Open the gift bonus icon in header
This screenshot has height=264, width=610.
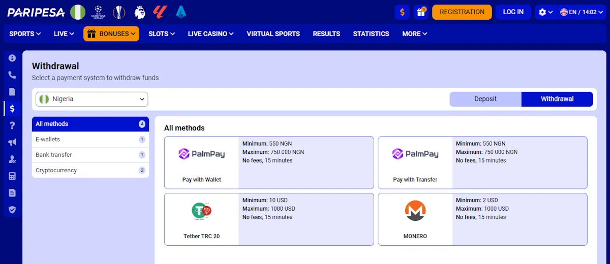pos(421,12)
